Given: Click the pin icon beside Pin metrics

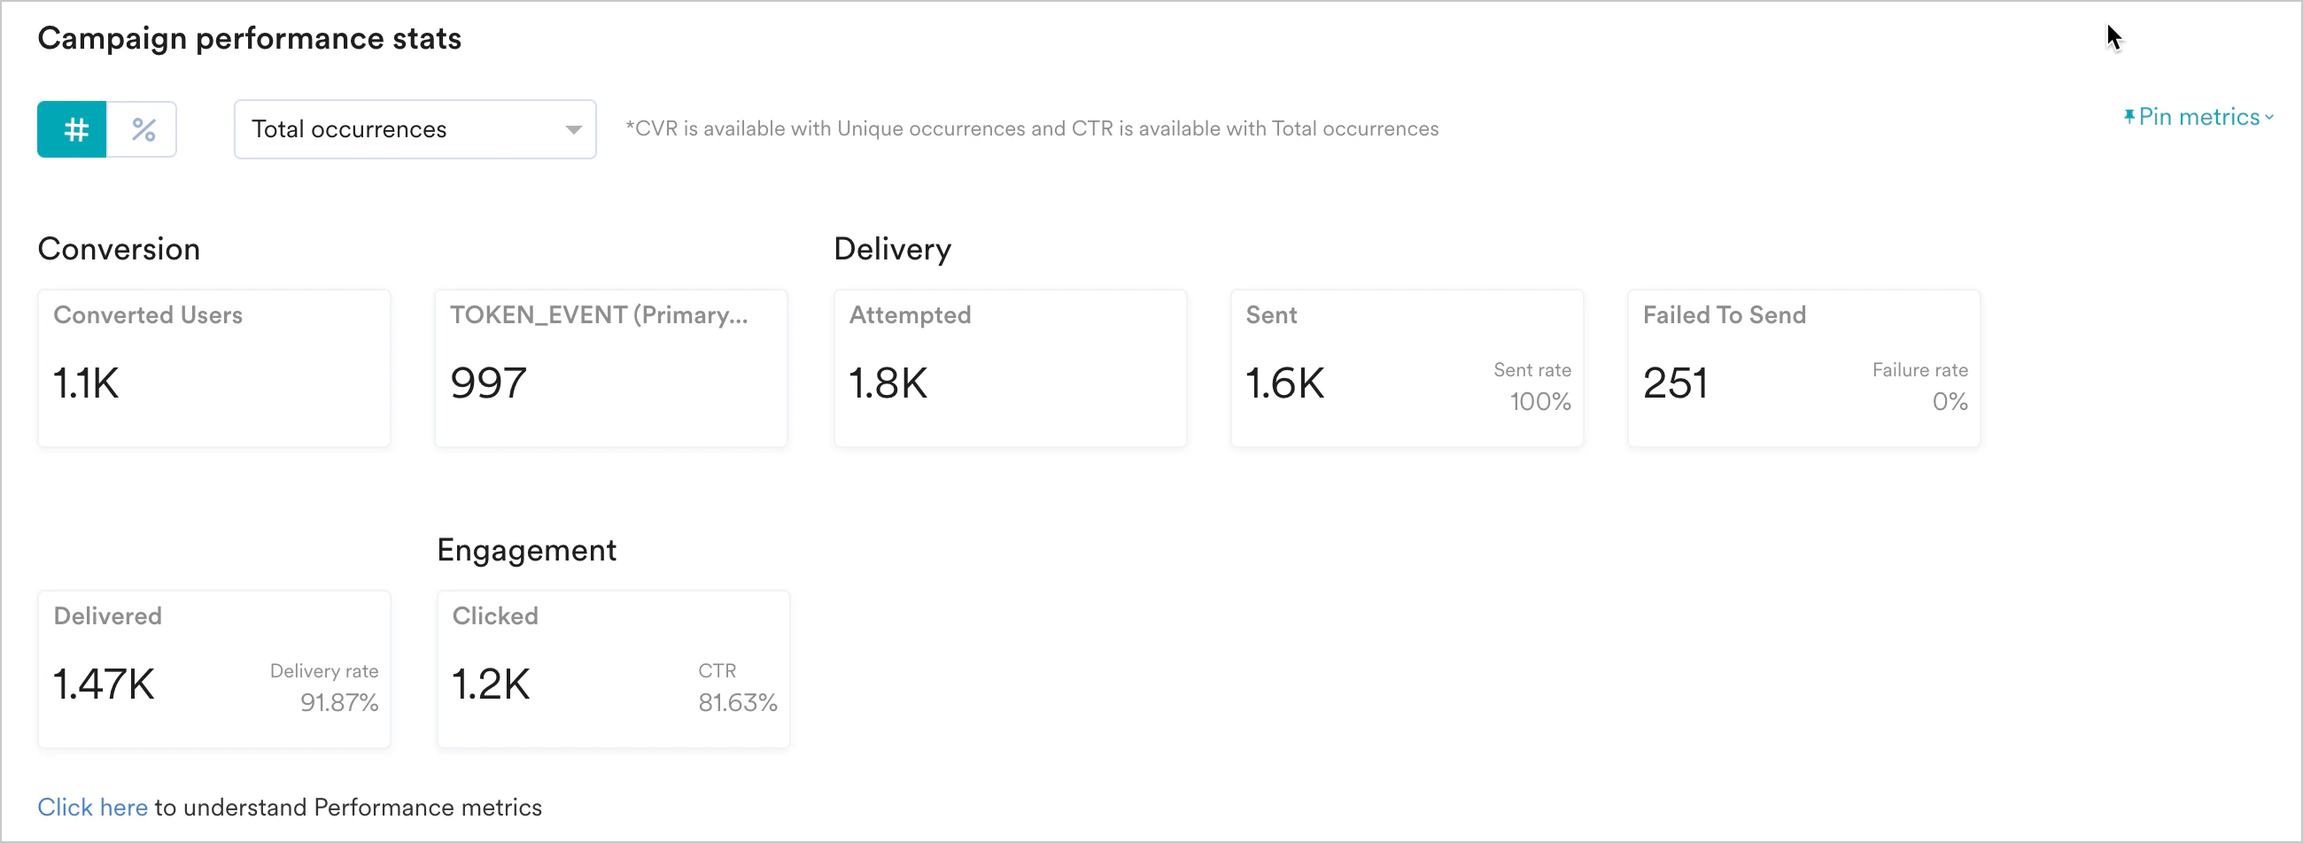Looking at the screenshot, I should (x=2129, y=117).
